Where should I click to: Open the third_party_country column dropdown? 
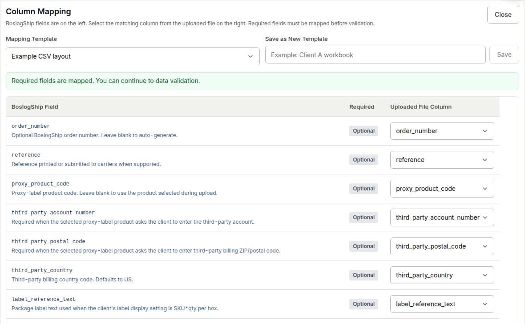[442, 275]
